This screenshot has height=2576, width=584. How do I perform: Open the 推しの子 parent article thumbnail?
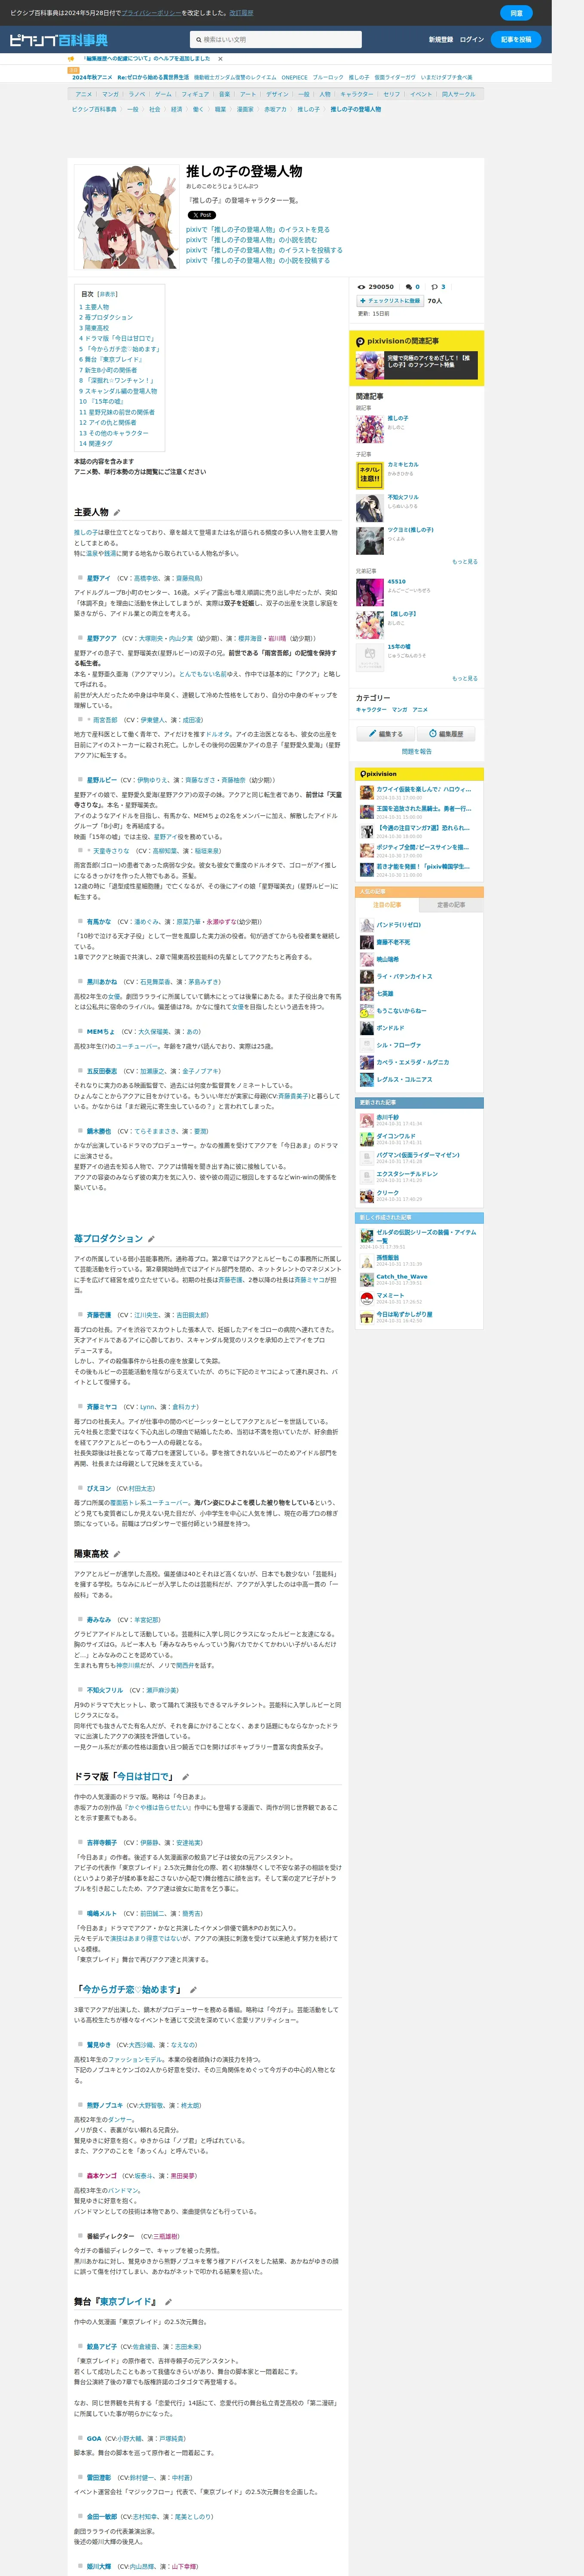[x=370, y=429]
